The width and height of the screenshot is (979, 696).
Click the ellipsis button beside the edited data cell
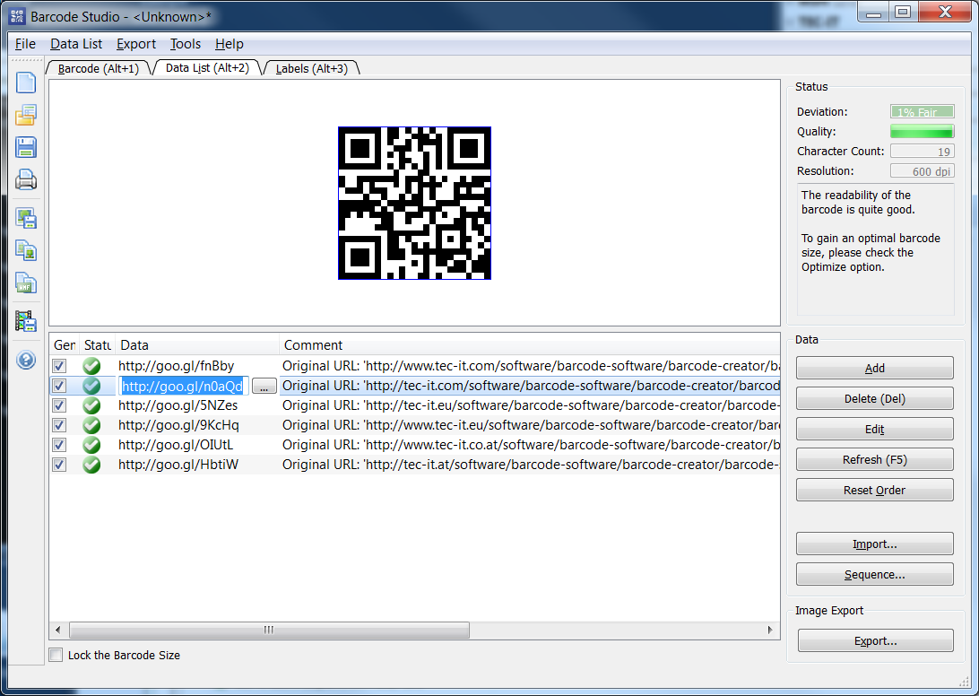[x=264, y=386]
